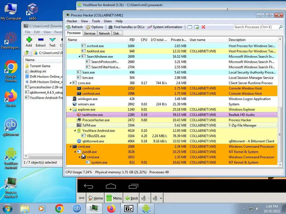The image size is (286, 214).
Task: Click the Add button in 7-Zip
Action: tap(29, 42)
